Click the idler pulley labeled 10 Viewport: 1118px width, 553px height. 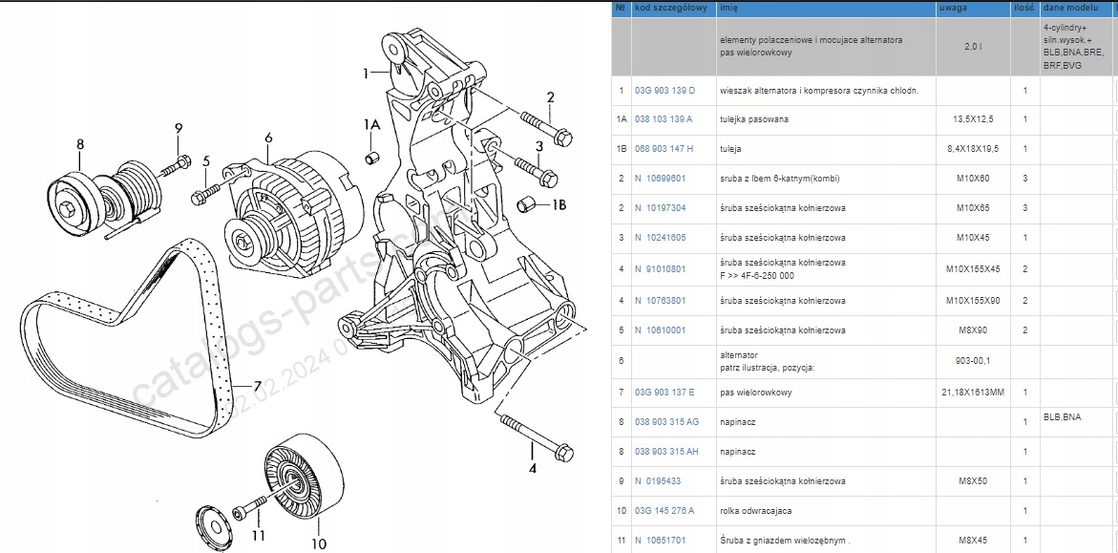303,475
